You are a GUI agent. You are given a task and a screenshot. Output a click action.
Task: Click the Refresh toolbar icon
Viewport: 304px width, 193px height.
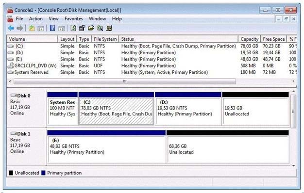pyautogui.click(x=73, y=28)
